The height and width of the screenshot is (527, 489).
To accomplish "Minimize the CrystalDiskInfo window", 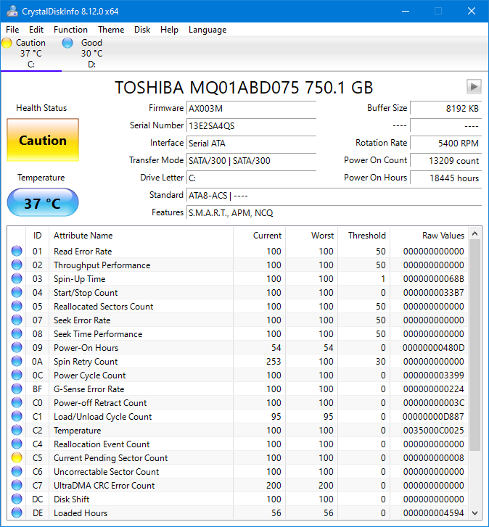I will tap(406, 11).
